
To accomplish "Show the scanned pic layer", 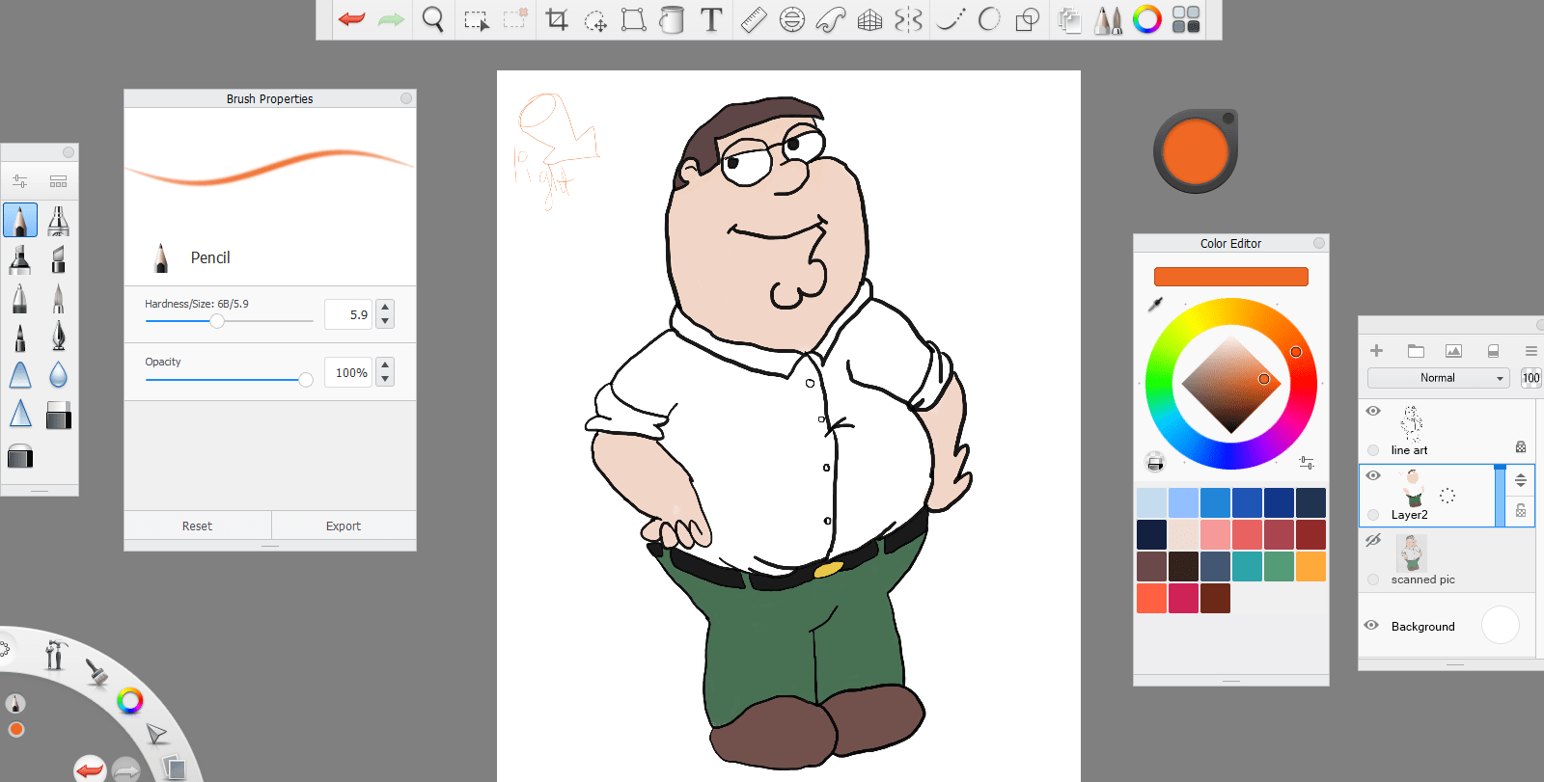I will pos(1373,540).
